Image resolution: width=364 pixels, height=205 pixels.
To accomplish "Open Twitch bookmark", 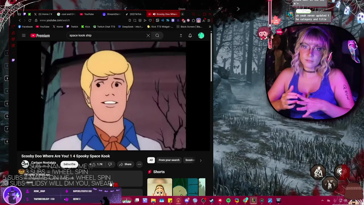I will click(x=72, y=27).
